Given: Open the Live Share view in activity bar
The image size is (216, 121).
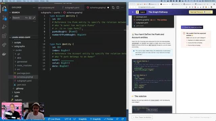Looking at the screenshot, I should (4, 45).
